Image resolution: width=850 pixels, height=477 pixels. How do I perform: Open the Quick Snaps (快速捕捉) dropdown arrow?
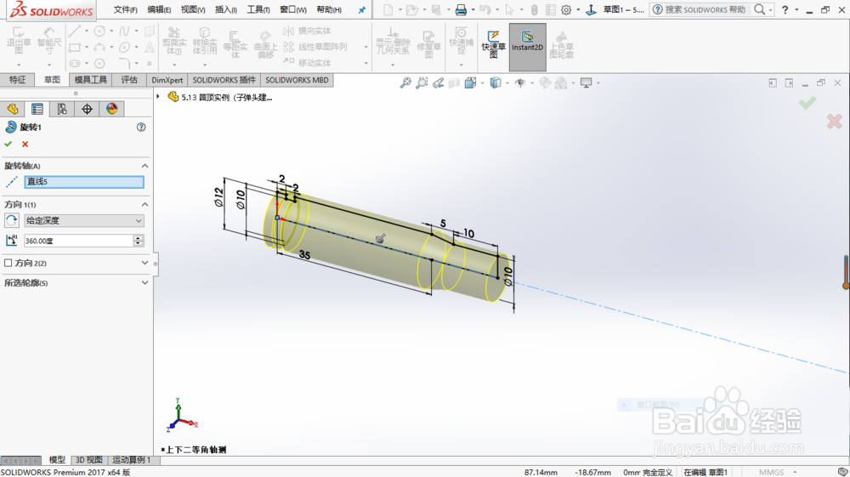[x=462, y=65]
